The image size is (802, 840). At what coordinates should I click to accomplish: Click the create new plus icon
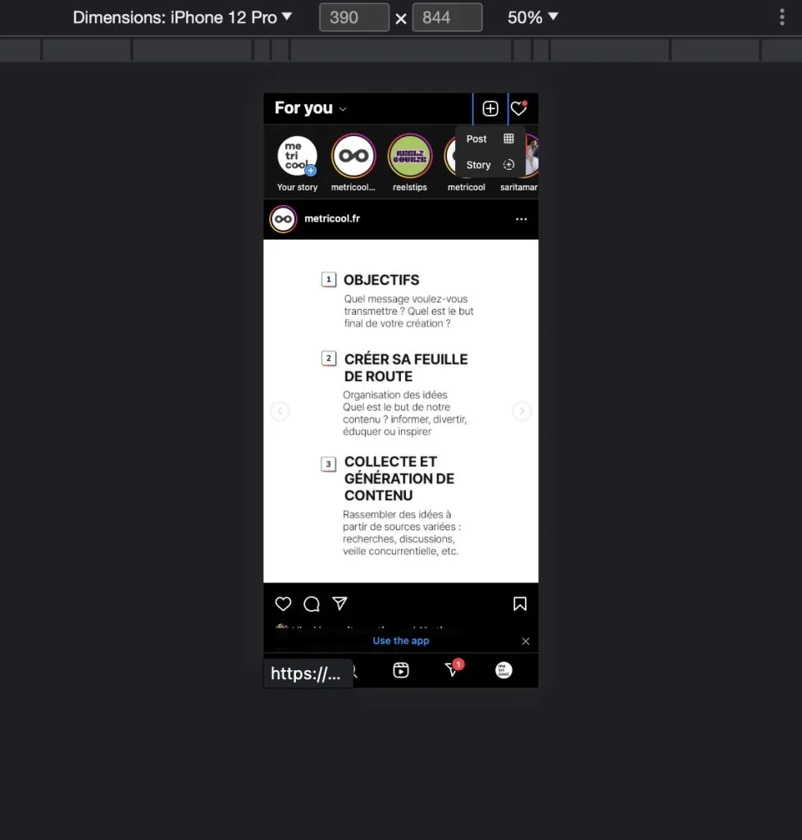pyautogui.click(x=490, y=109)
